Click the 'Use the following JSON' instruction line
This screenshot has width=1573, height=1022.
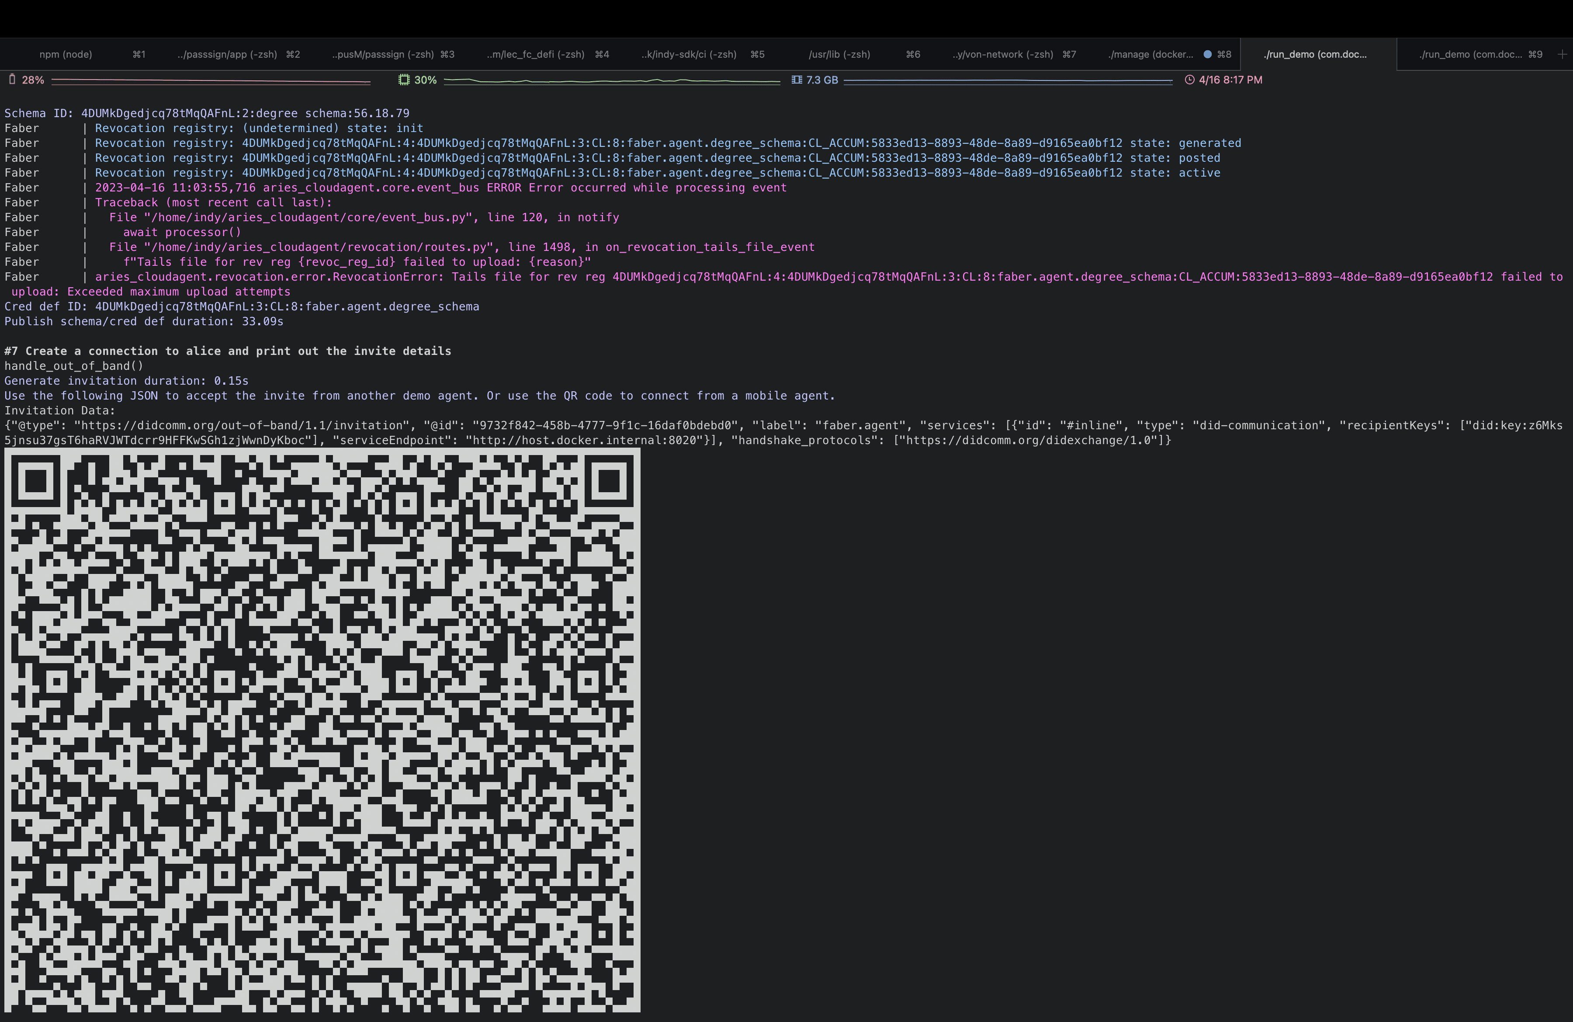pos(420,396)
